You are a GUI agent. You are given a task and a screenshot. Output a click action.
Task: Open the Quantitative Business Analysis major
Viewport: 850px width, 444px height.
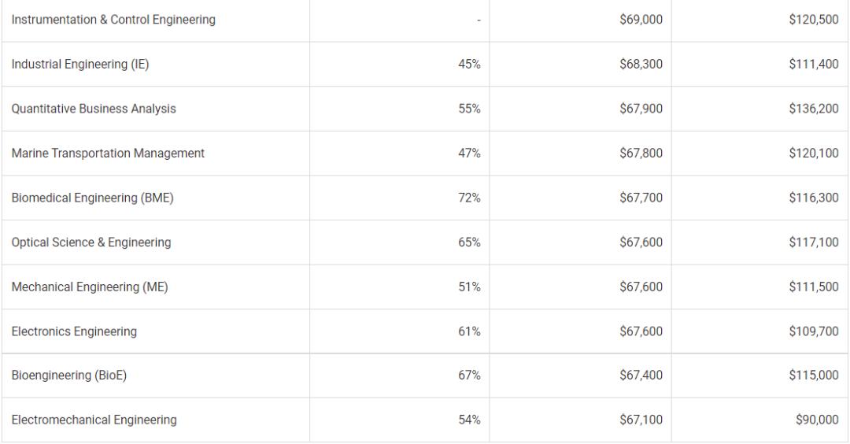click(94, 109)
